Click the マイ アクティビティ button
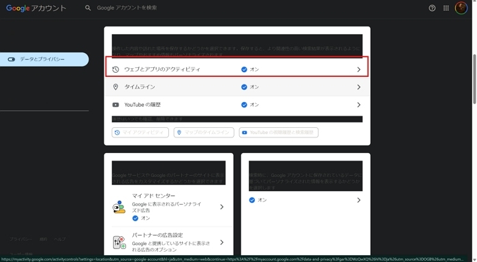The image size is (477, 262). [x=140, y=133]
